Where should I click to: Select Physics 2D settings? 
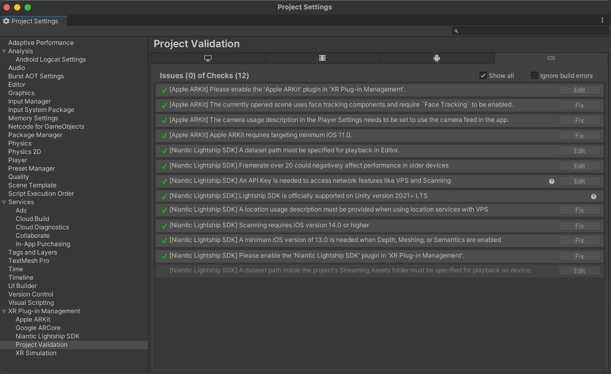(25, 152)
